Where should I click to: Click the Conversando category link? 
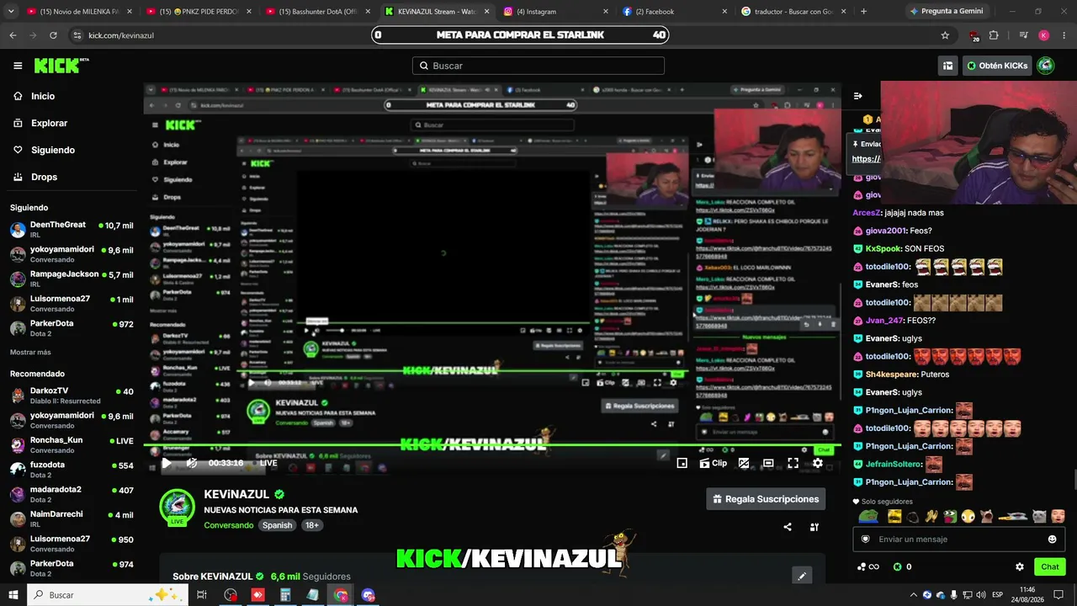click(x=228, y=525)
